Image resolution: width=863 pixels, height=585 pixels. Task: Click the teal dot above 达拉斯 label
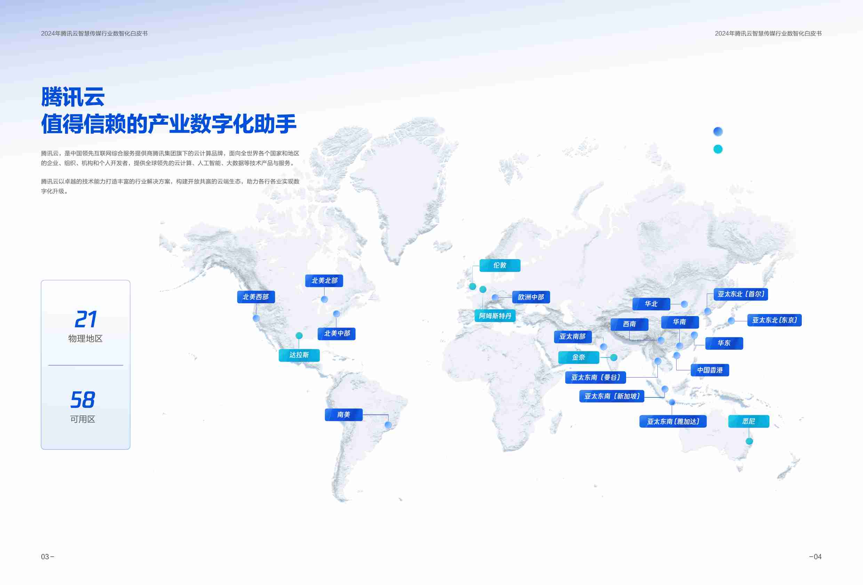(x=299, y=335)
